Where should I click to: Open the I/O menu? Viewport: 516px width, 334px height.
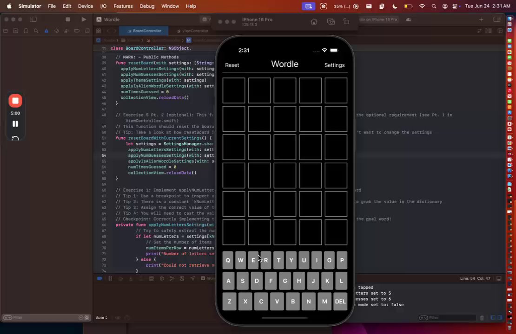(103, 6)
